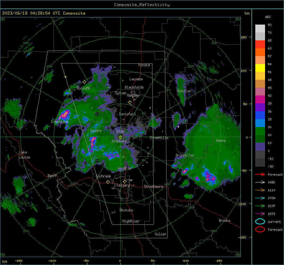284x265 pixels.
Task: Click the Olds town label
Action: coord(120,131)
